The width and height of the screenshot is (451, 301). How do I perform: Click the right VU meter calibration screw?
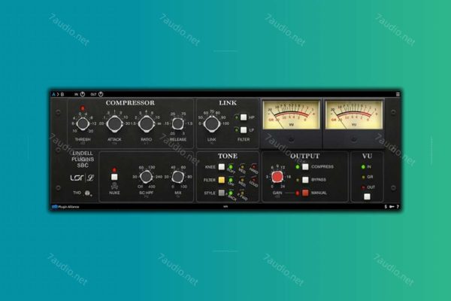point(354,139)
